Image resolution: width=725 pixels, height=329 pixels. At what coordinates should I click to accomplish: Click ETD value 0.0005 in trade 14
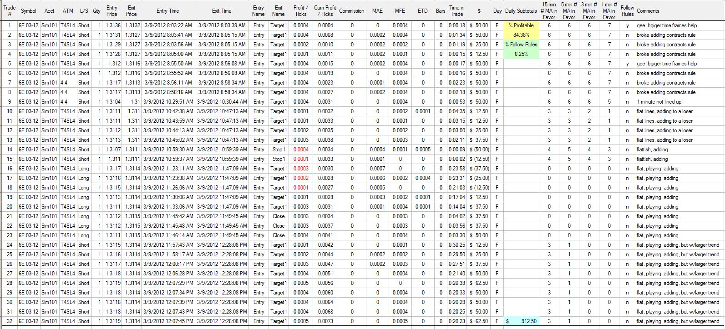pos(423,150)
